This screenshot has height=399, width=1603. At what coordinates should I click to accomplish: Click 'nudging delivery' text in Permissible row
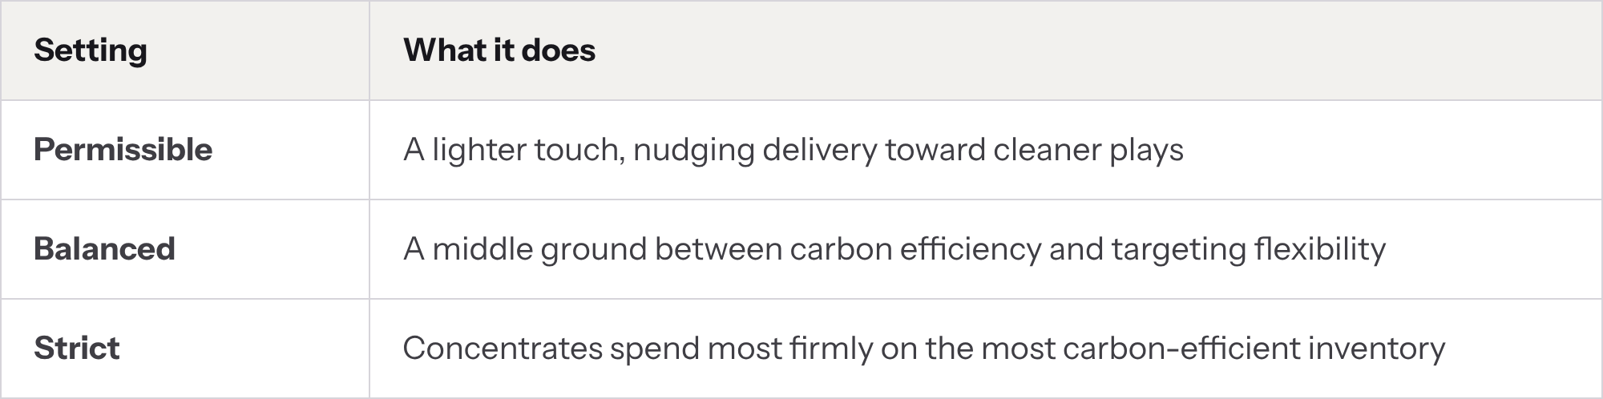coord(755,151)
